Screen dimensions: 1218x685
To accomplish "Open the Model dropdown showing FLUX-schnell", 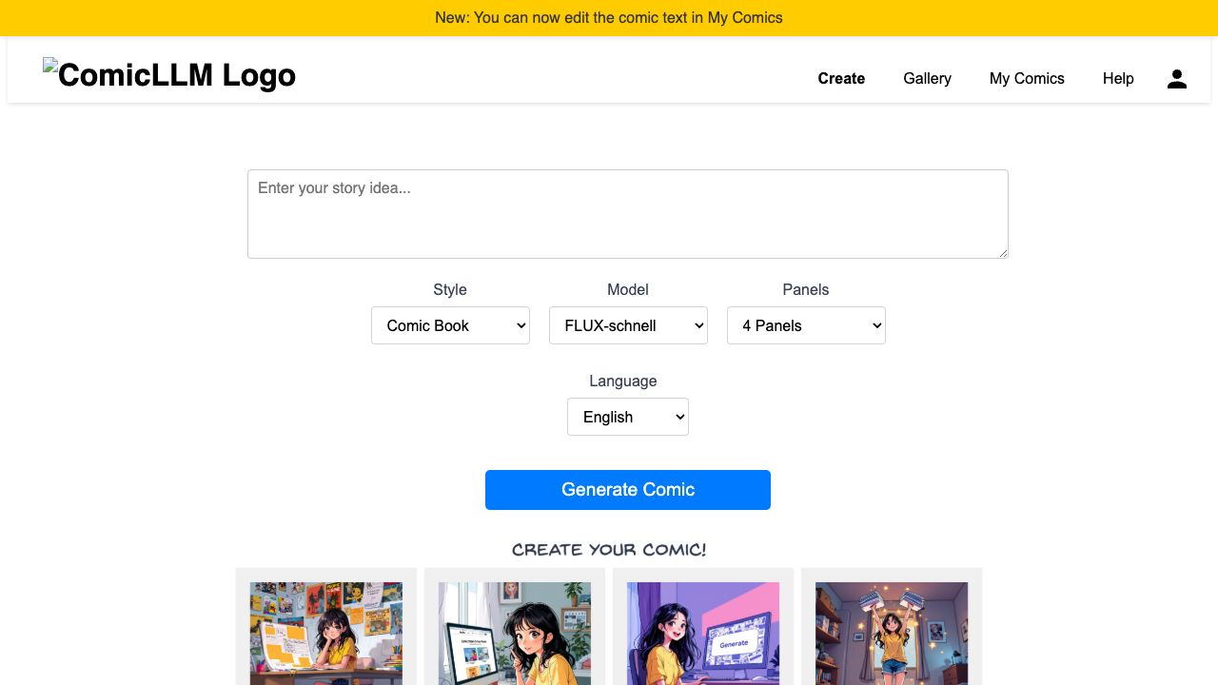I will click(628, 325).
